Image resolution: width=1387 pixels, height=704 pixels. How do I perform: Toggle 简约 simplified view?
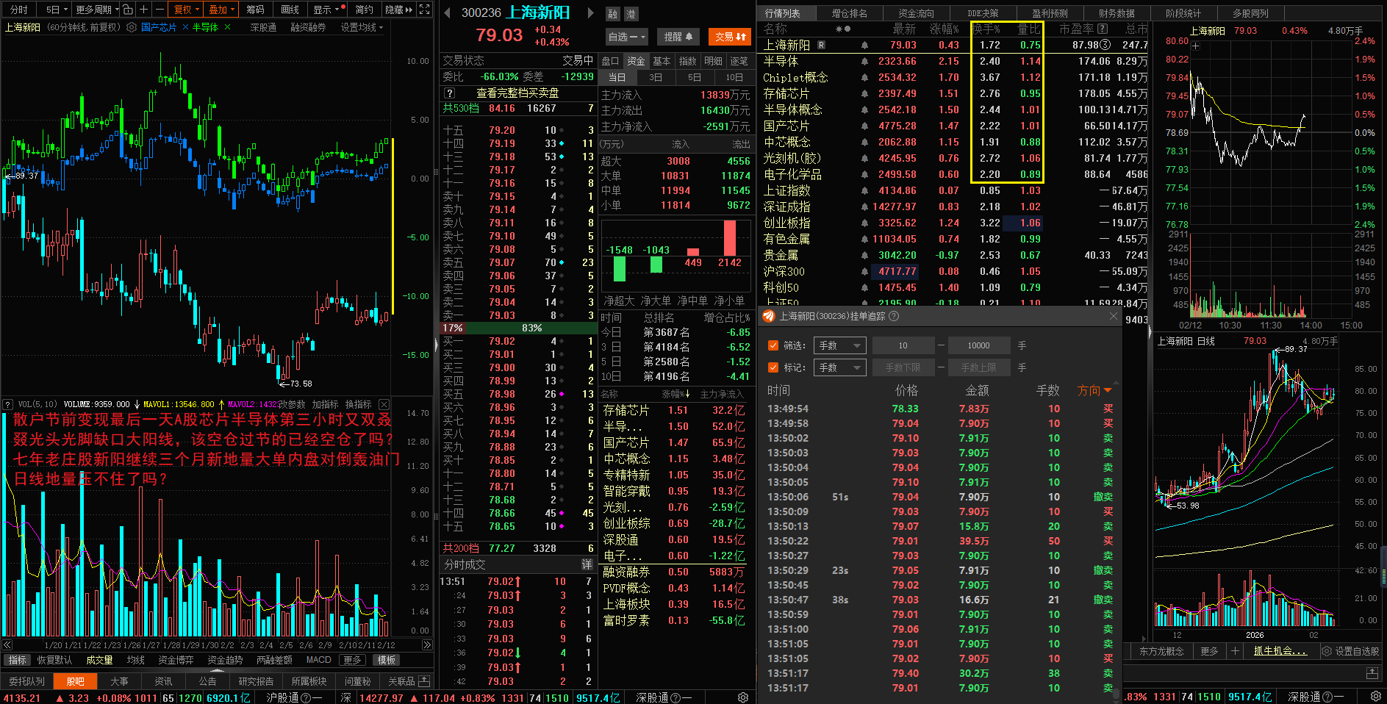pos(365,10)
